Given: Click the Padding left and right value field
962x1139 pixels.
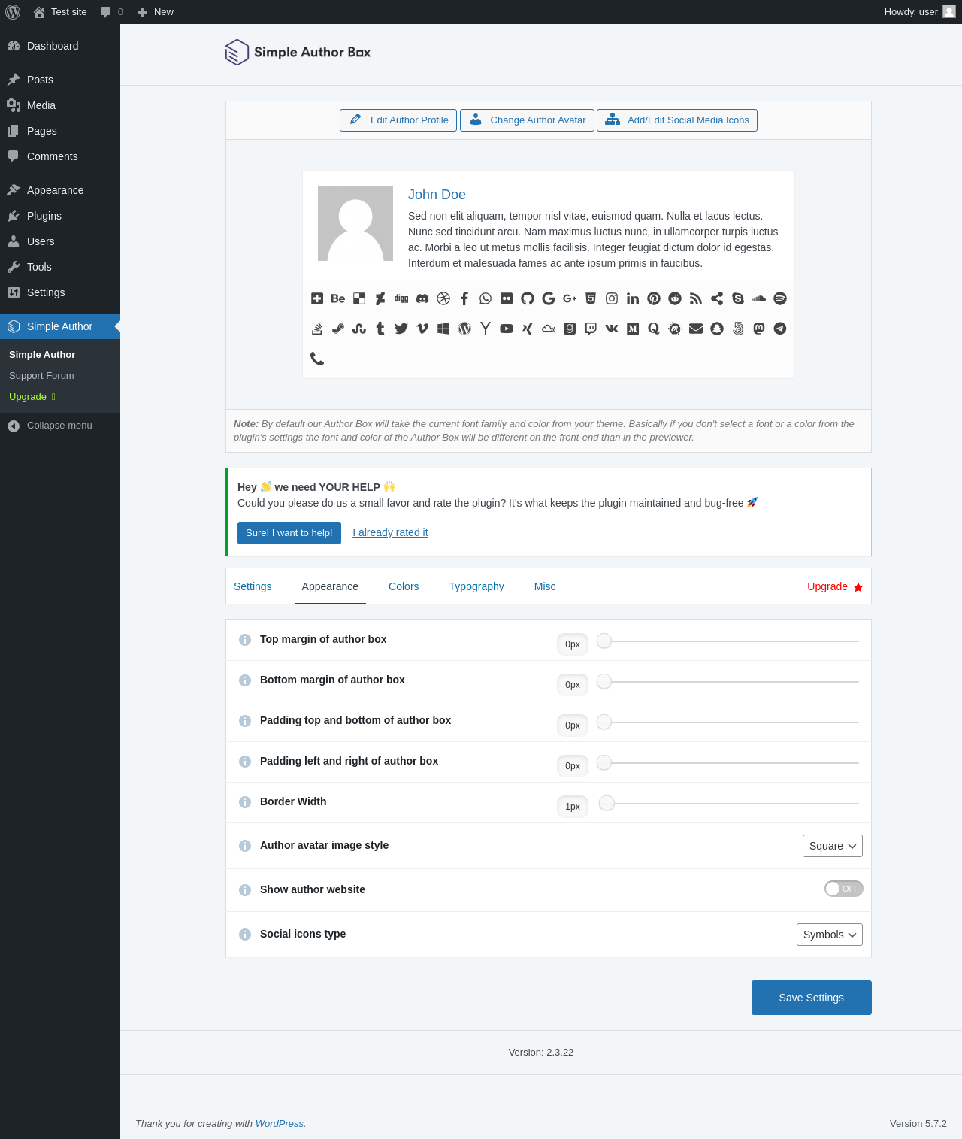Looking at the screenshot, I should coord(573,766).
